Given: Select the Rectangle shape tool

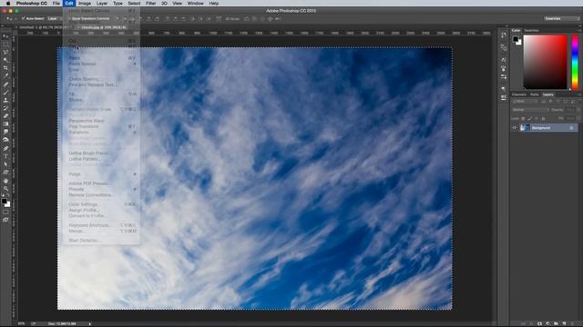Looking at the screenshot, I should pyautogui.click(x=5, y=172).
